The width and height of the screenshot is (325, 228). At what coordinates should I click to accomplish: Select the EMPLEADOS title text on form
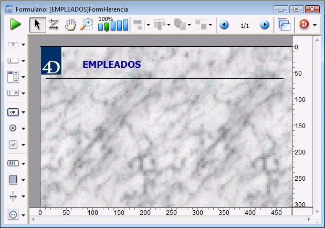(x=111, y=64)
